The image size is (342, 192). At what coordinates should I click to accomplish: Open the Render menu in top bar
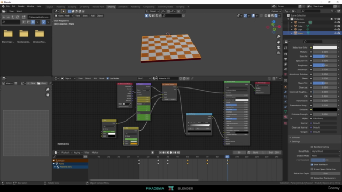21,6
